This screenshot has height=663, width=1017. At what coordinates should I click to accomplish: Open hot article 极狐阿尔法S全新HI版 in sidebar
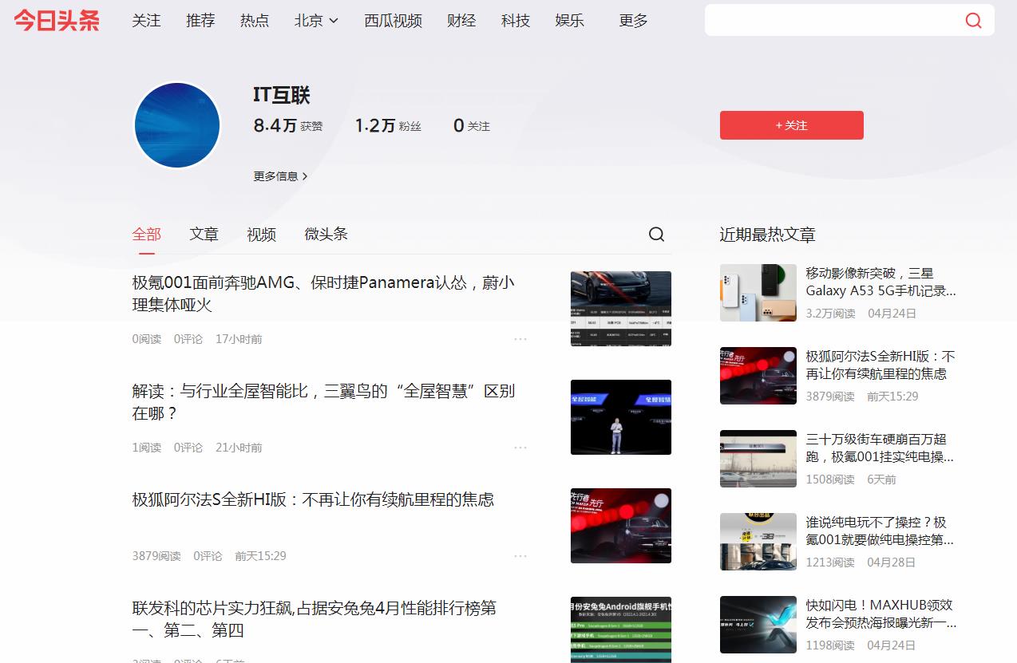(880, 365)
